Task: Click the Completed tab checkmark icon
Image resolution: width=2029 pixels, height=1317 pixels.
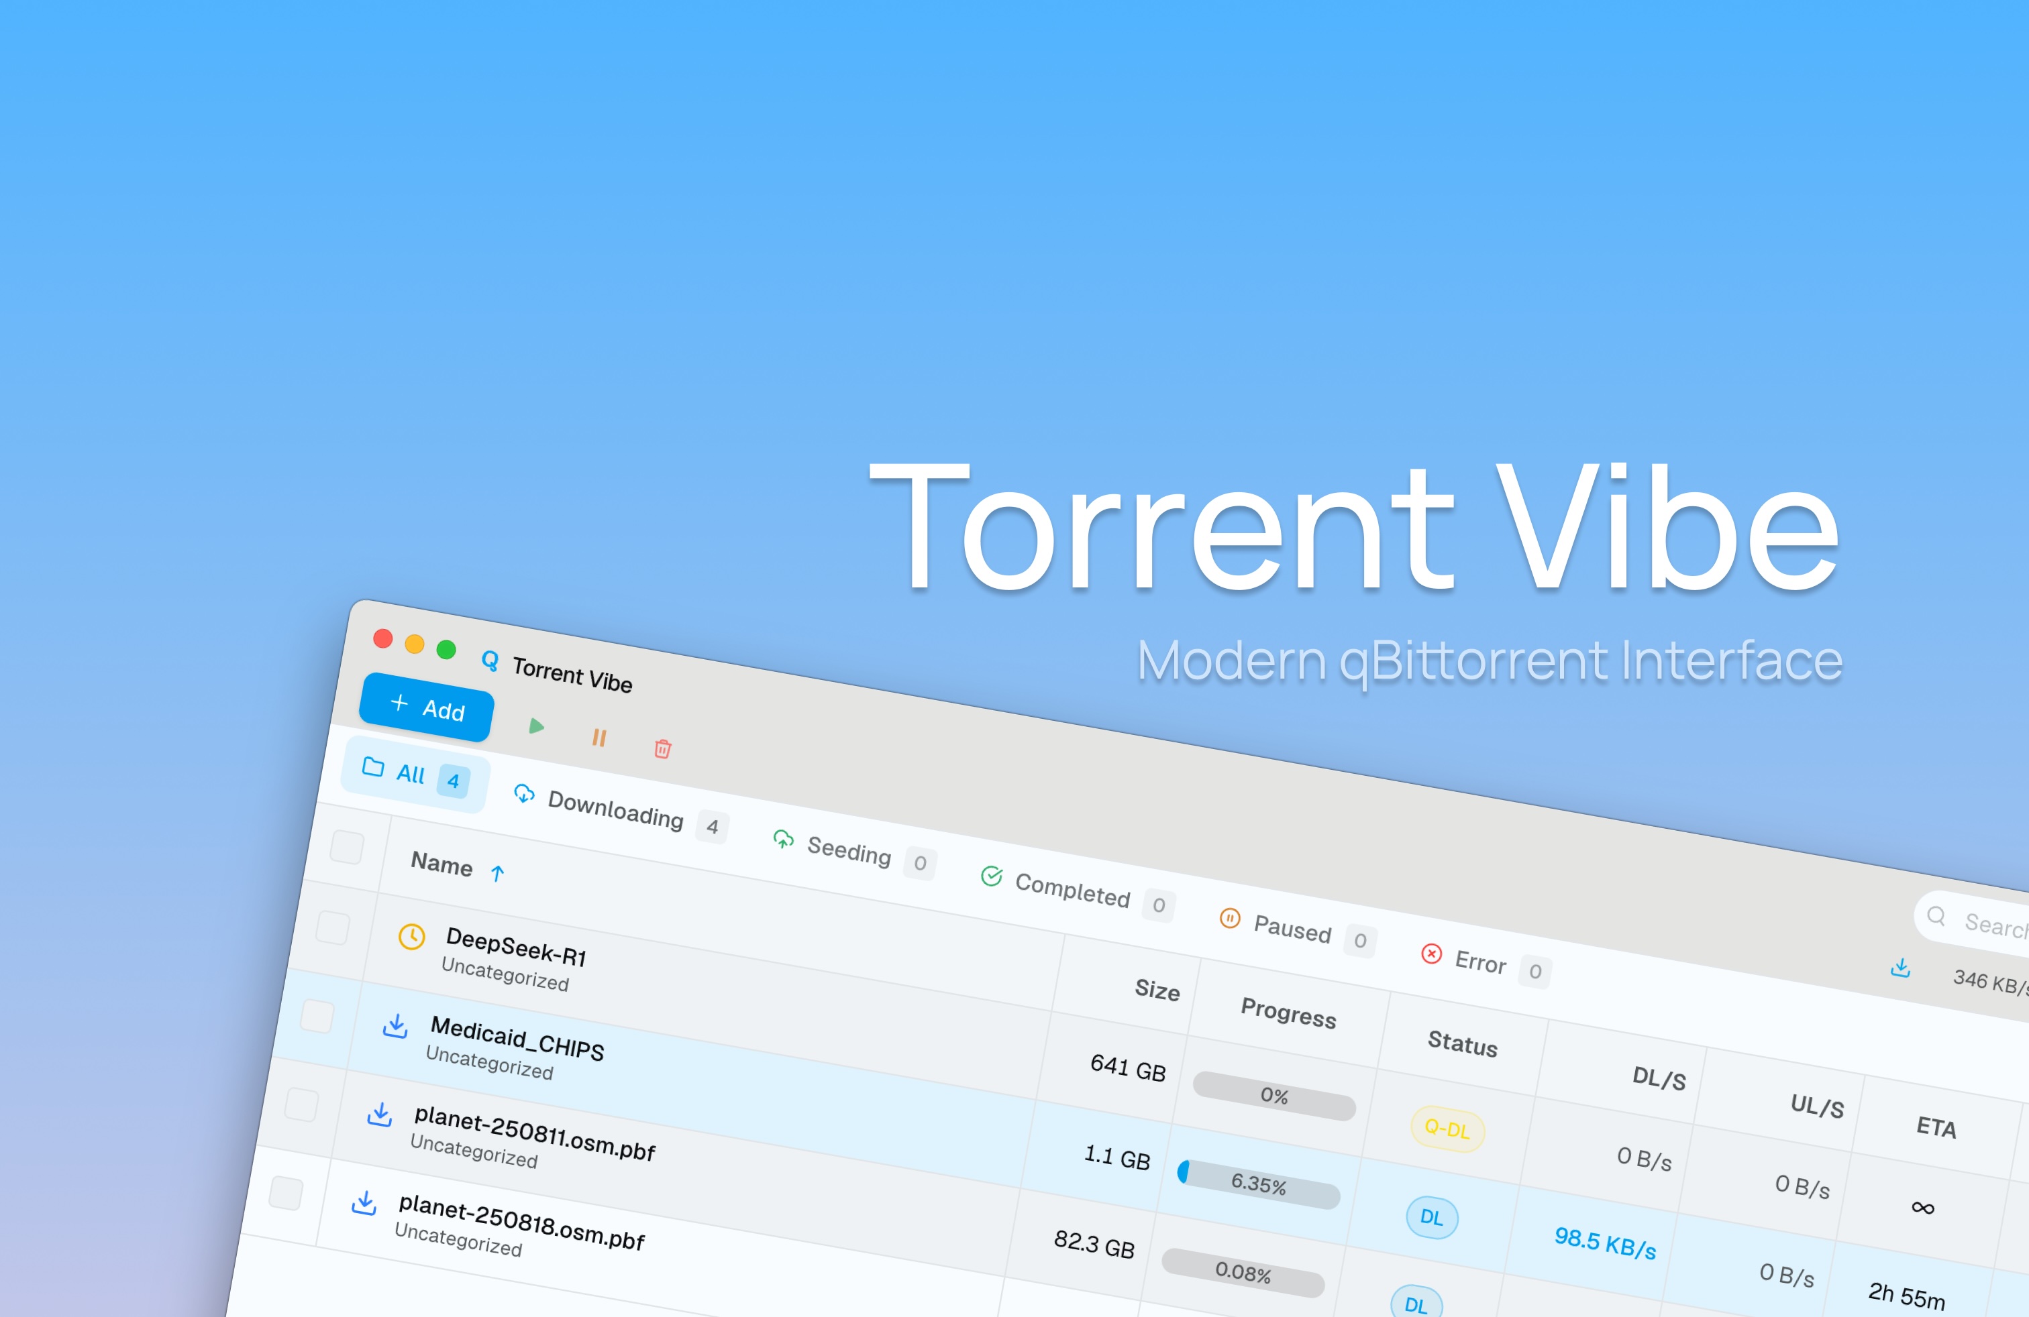Action: pos(992,876)
